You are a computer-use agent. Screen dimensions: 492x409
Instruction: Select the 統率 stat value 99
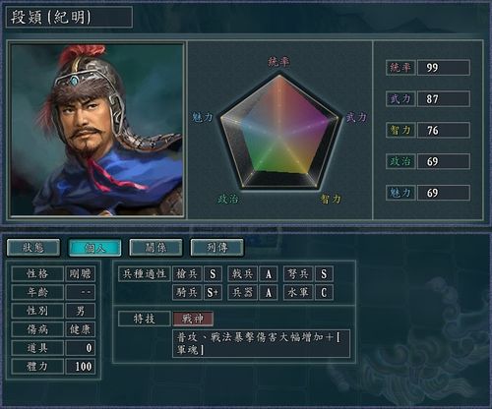(x=444, y=68)
